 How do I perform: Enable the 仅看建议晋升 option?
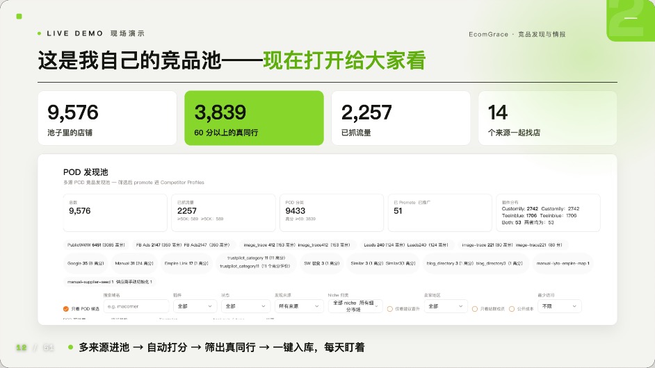[x=390, y=309]
